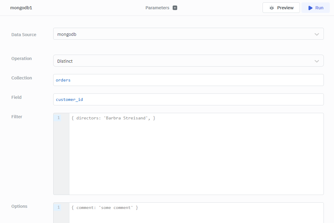Open the Distinct operation selector

pos(182,61)
